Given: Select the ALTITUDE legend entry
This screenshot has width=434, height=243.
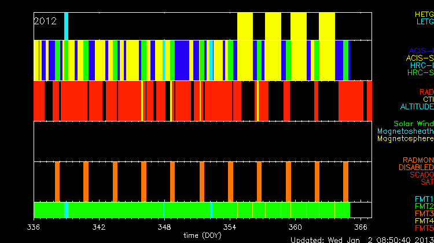Looking at the screenshot, I should point(416,108).
